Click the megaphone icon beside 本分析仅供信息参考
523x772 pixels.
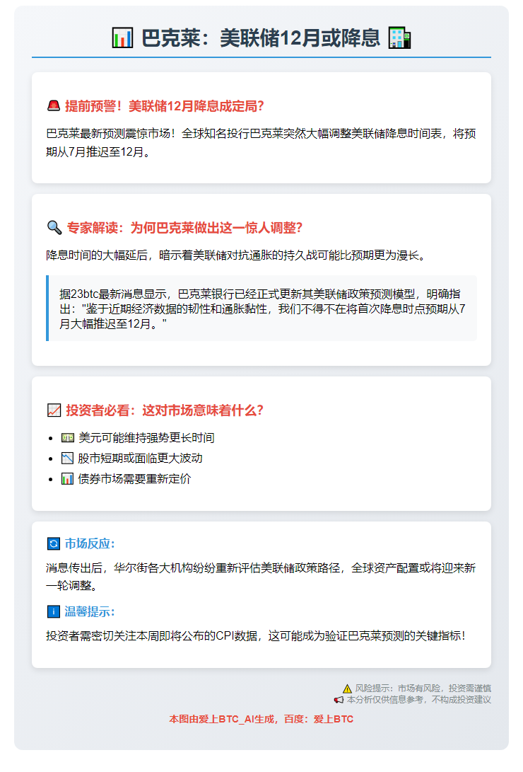339,700
